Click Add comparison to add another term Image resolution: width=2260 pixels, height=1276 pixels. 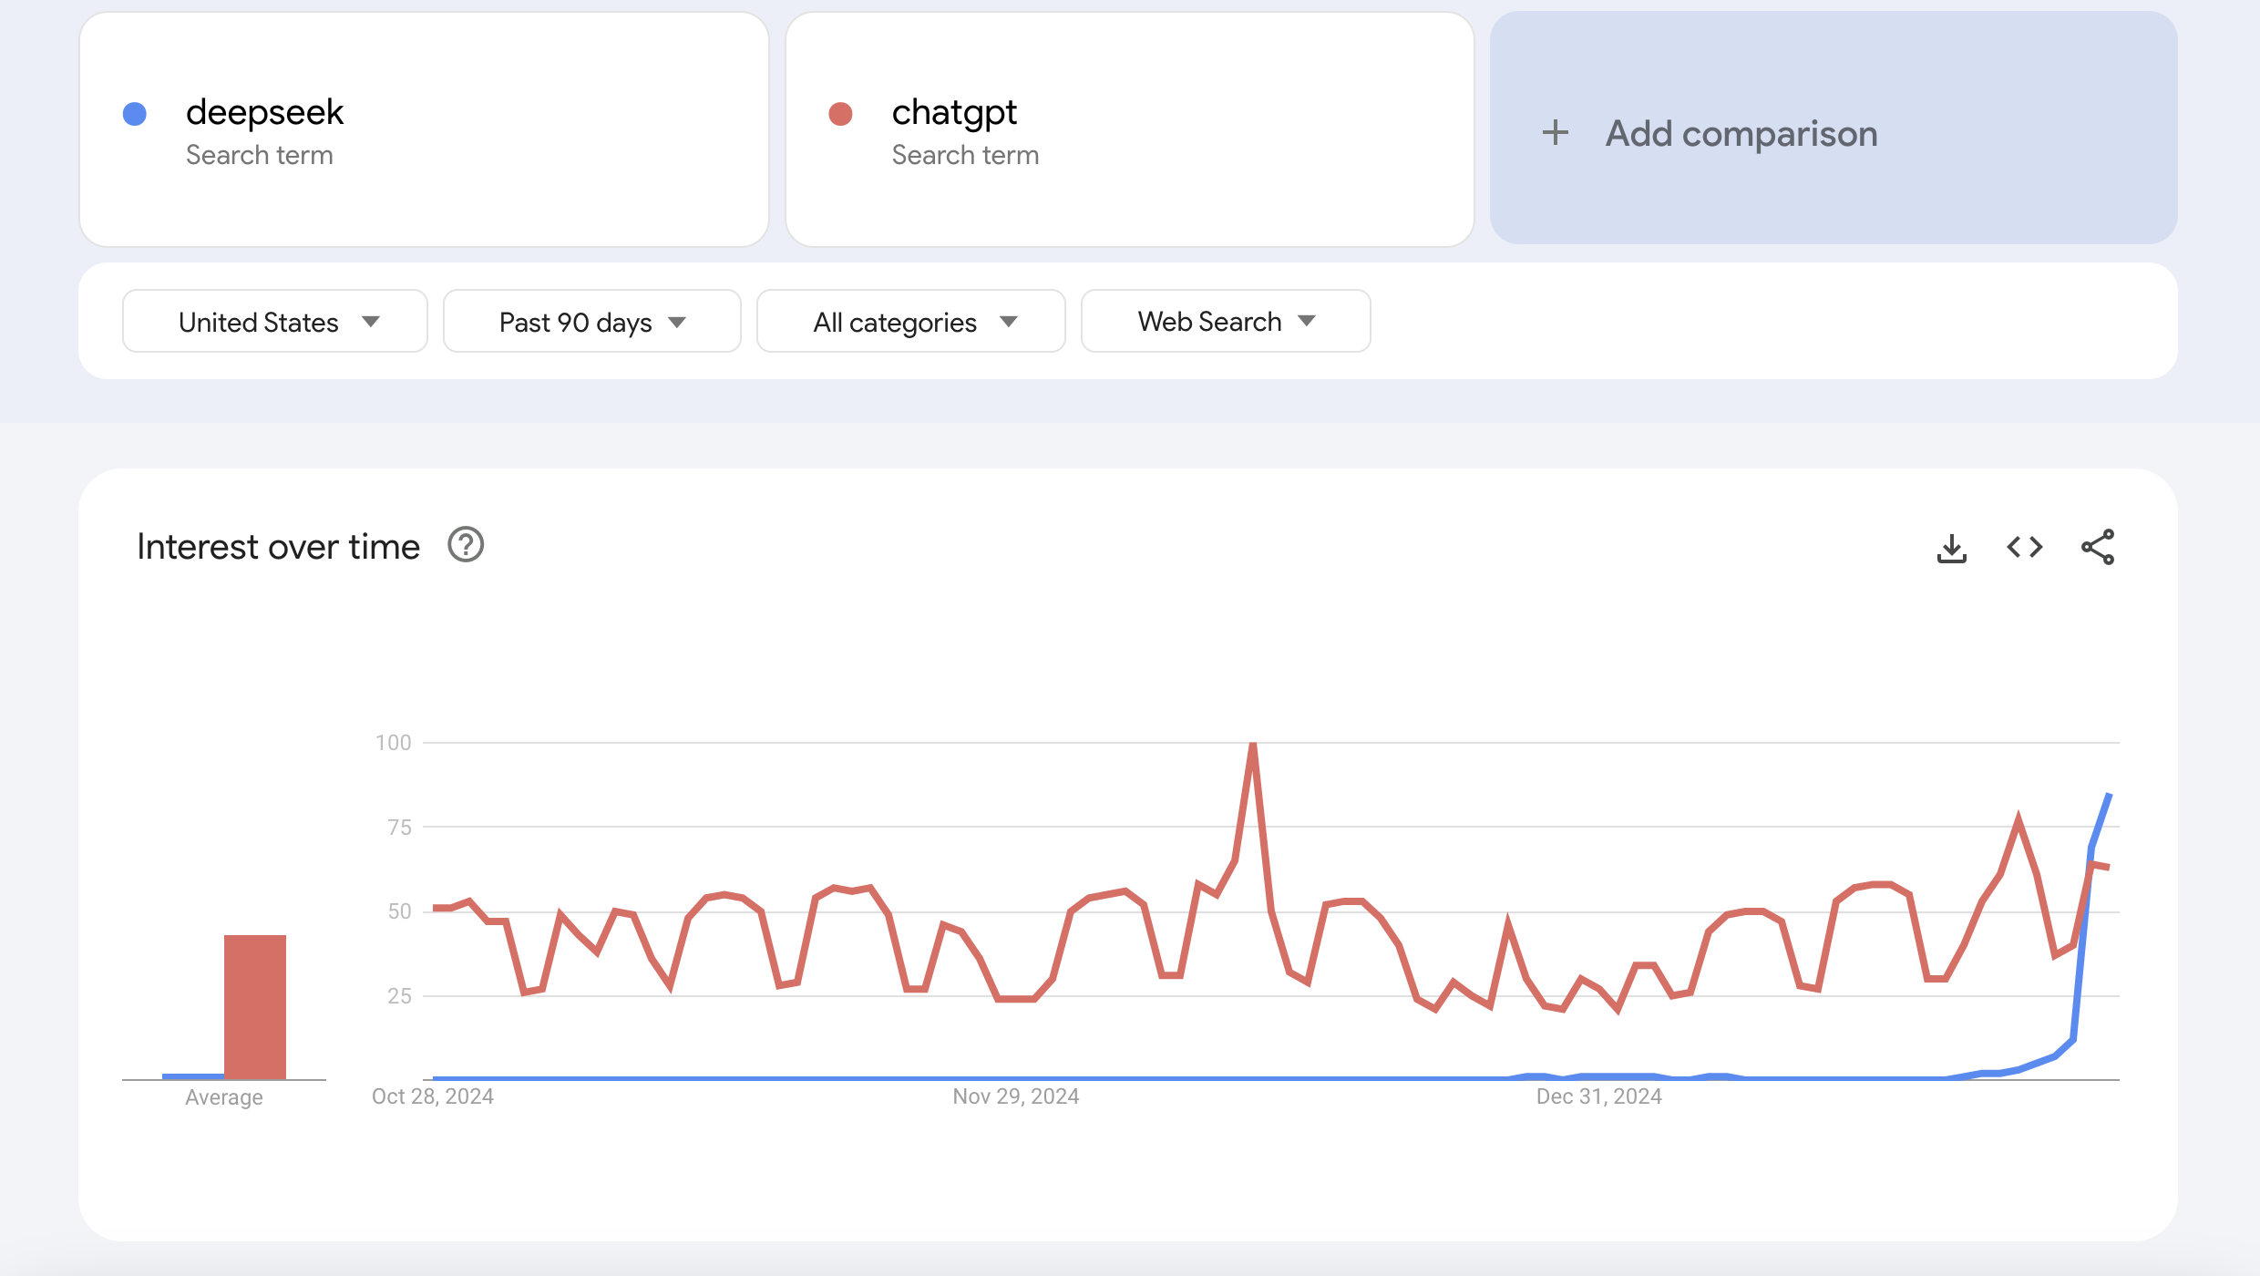(x=1741, y=133)
